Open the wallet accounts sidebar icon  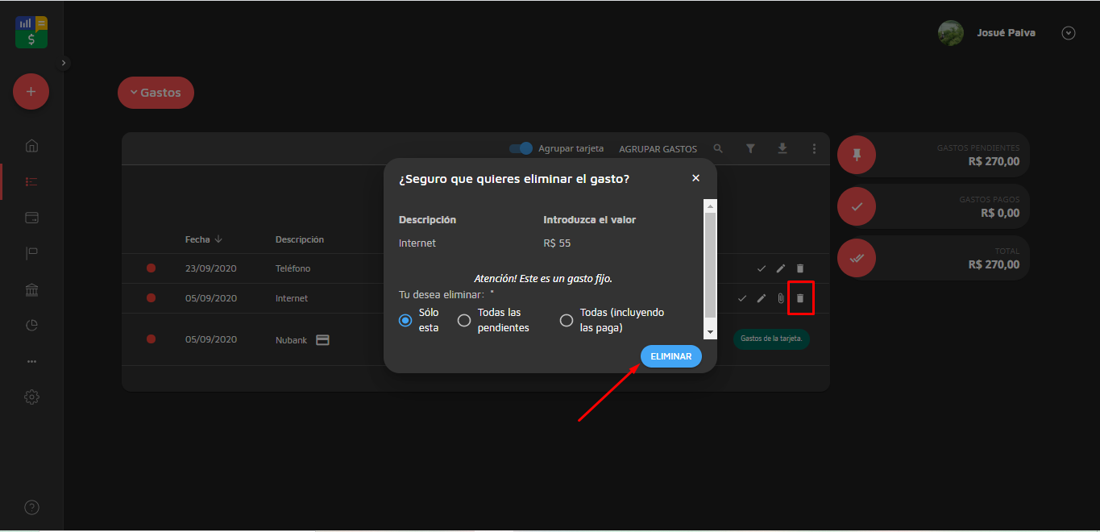point(31,218)
